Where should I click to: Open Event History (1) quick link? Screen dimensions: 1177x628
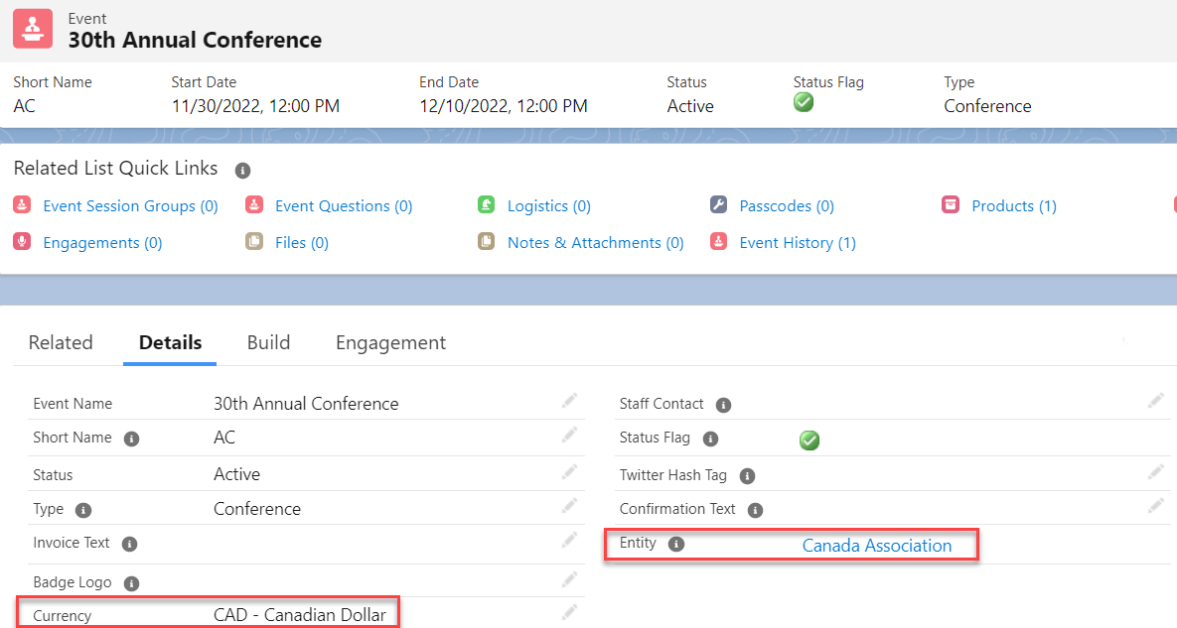pyautogui.click(x=797, y=243)
